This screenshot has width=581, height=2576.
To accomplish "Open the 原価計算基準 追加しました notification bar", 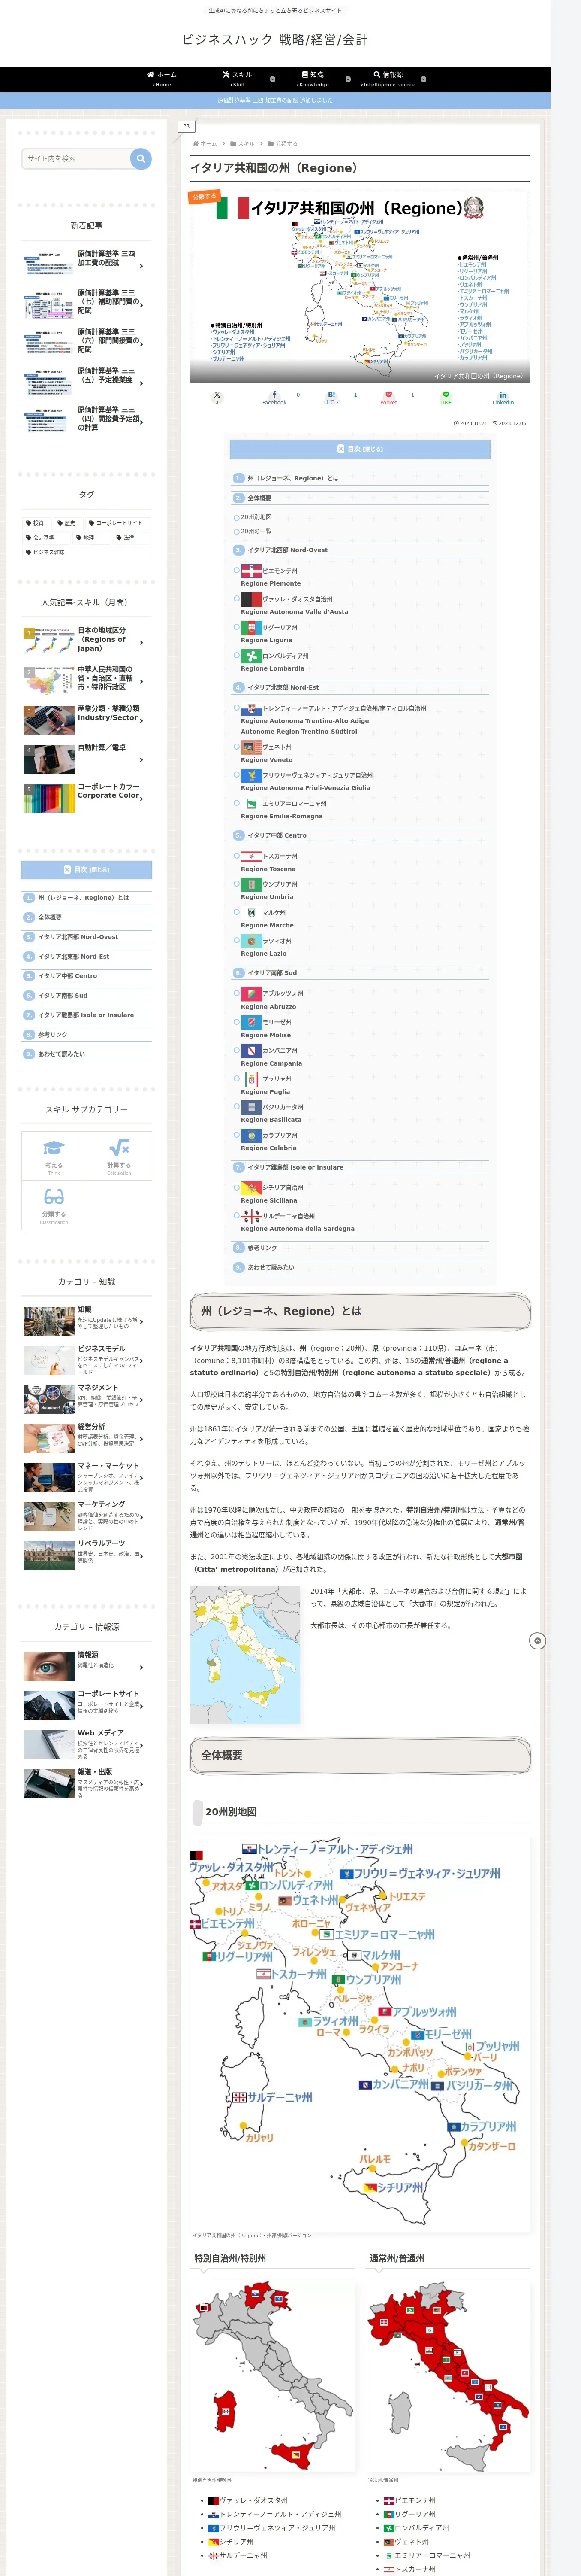I will (x=276, y=100).
